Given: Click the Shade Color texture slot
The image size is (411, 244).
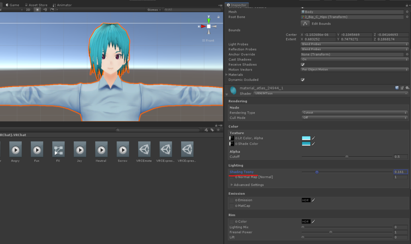Looking at the screenshot, I should pos(232,143).
